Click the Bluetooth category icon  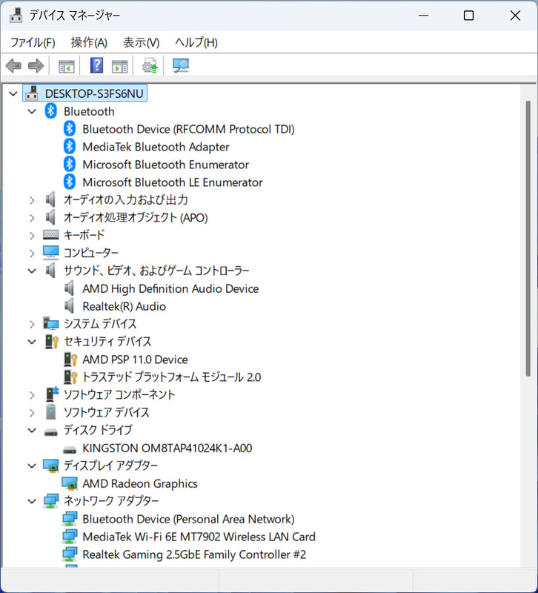click(50, 111)
